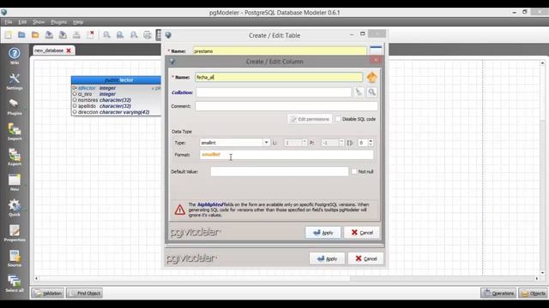Click Cancel in the Create / Edit Table dialog
This screenshot has width=549, height=308.
coord(366,258)
